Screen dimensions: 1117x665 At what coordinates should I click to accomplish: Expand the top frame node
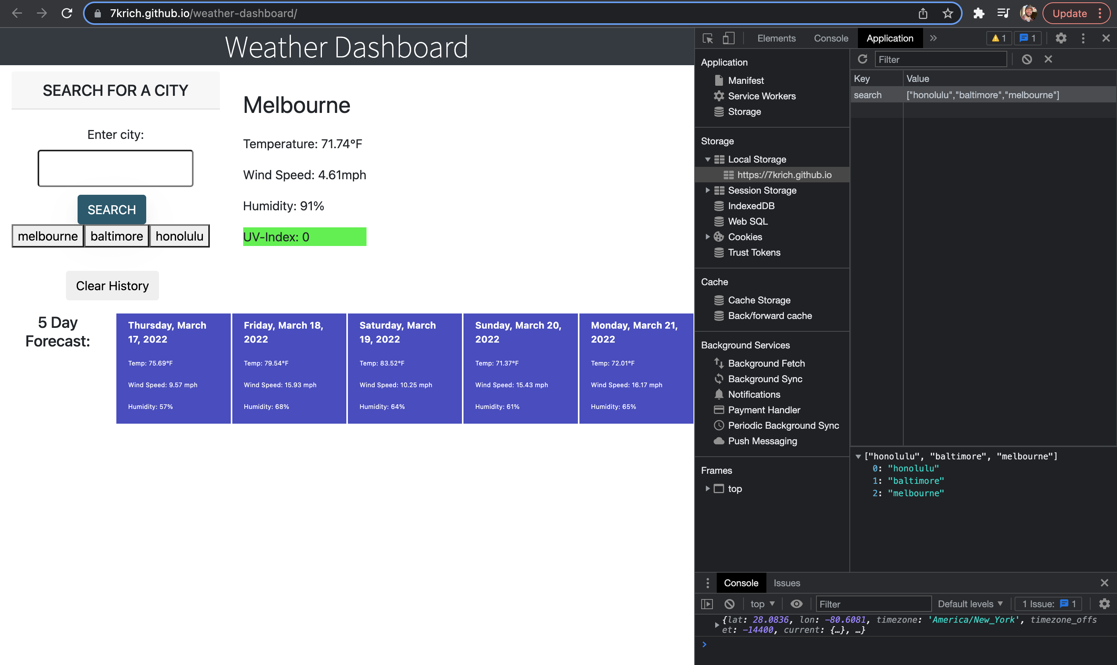pos(708,489)
